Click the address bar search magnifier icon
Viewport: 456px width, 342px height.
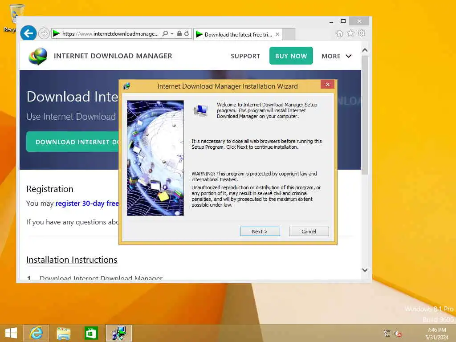165,33
